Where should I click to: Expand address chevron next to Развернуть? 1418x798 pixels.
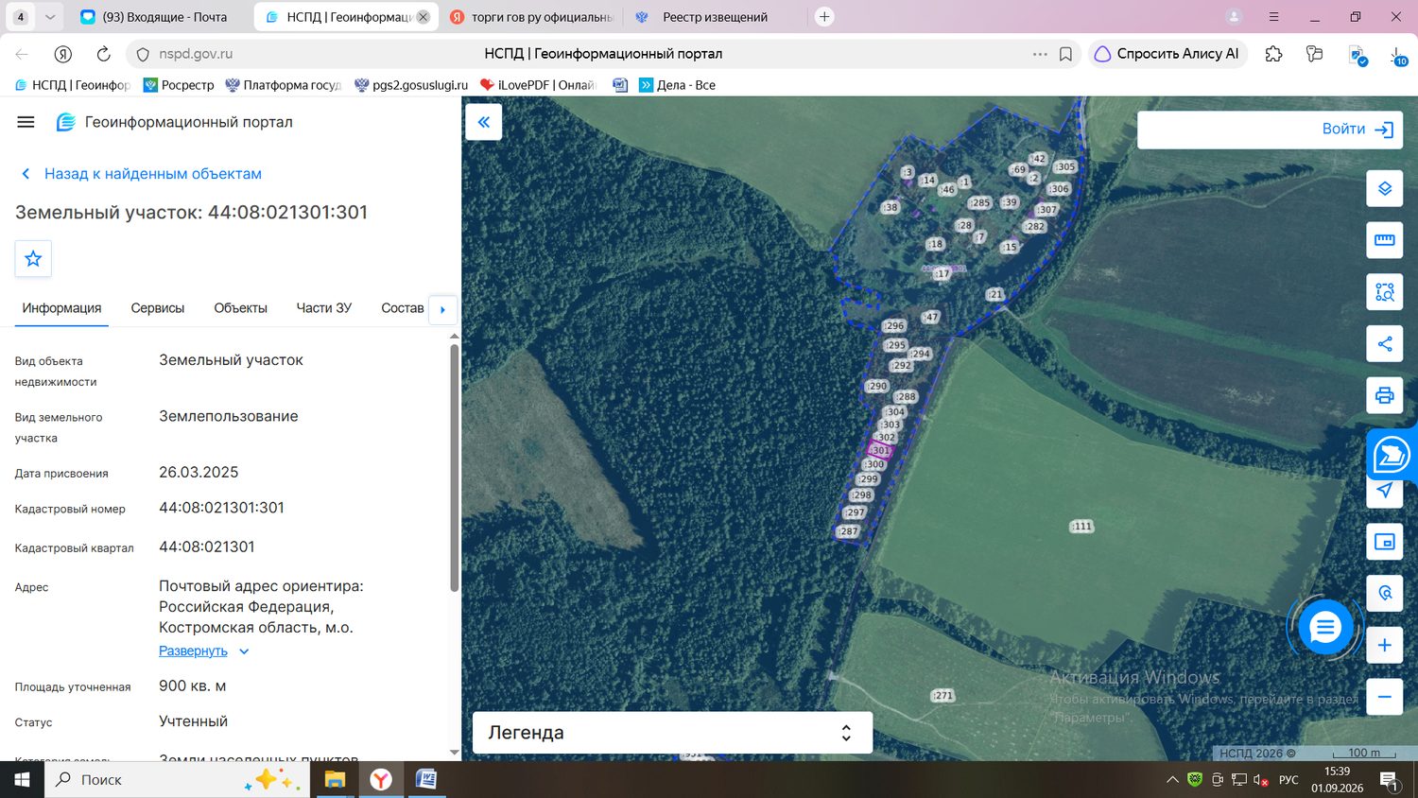coord(244,651)
